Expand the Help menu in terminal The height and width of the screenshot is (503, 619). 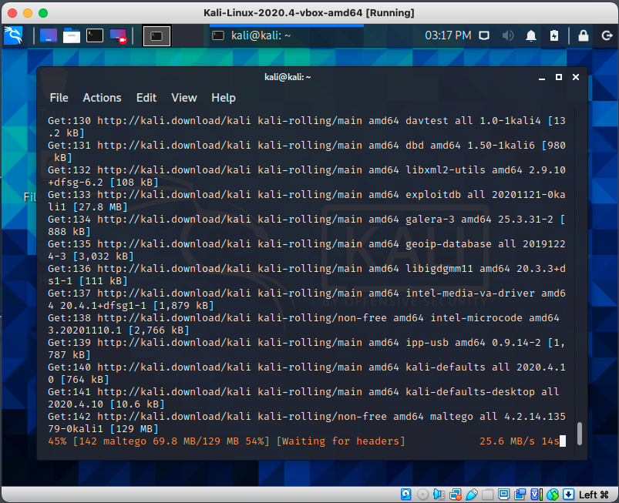point(224,98)
